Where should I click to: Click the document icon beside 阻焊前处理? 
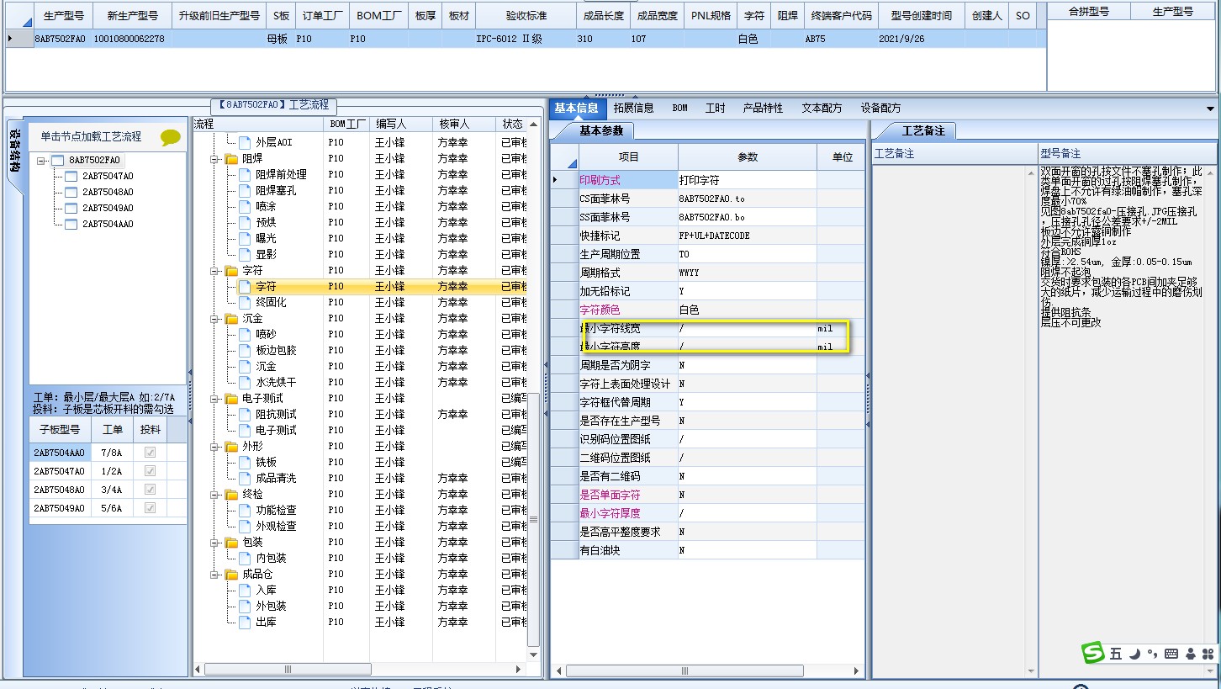[245, 174]
